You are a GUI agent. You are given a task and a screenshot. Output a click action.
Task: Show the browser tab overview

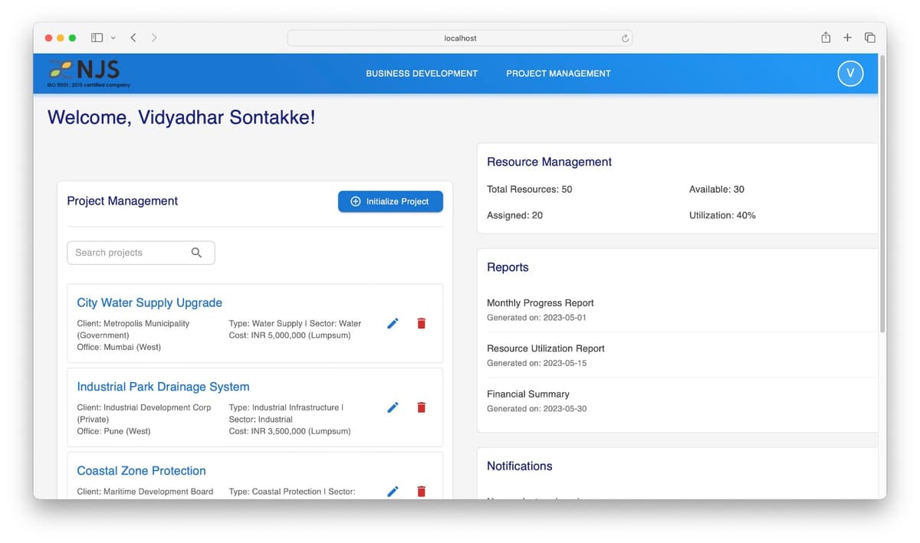869,37
